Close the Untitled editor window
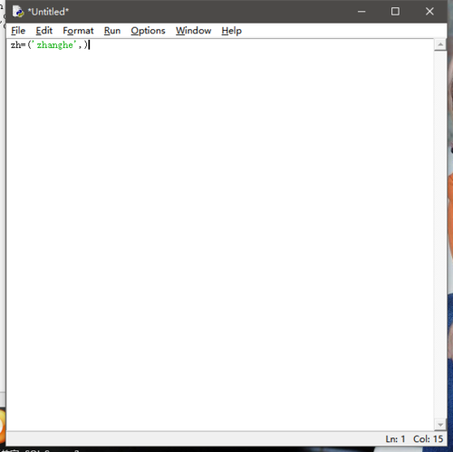The height and width of the screenshot is (452, 453). tap(429, 12)
